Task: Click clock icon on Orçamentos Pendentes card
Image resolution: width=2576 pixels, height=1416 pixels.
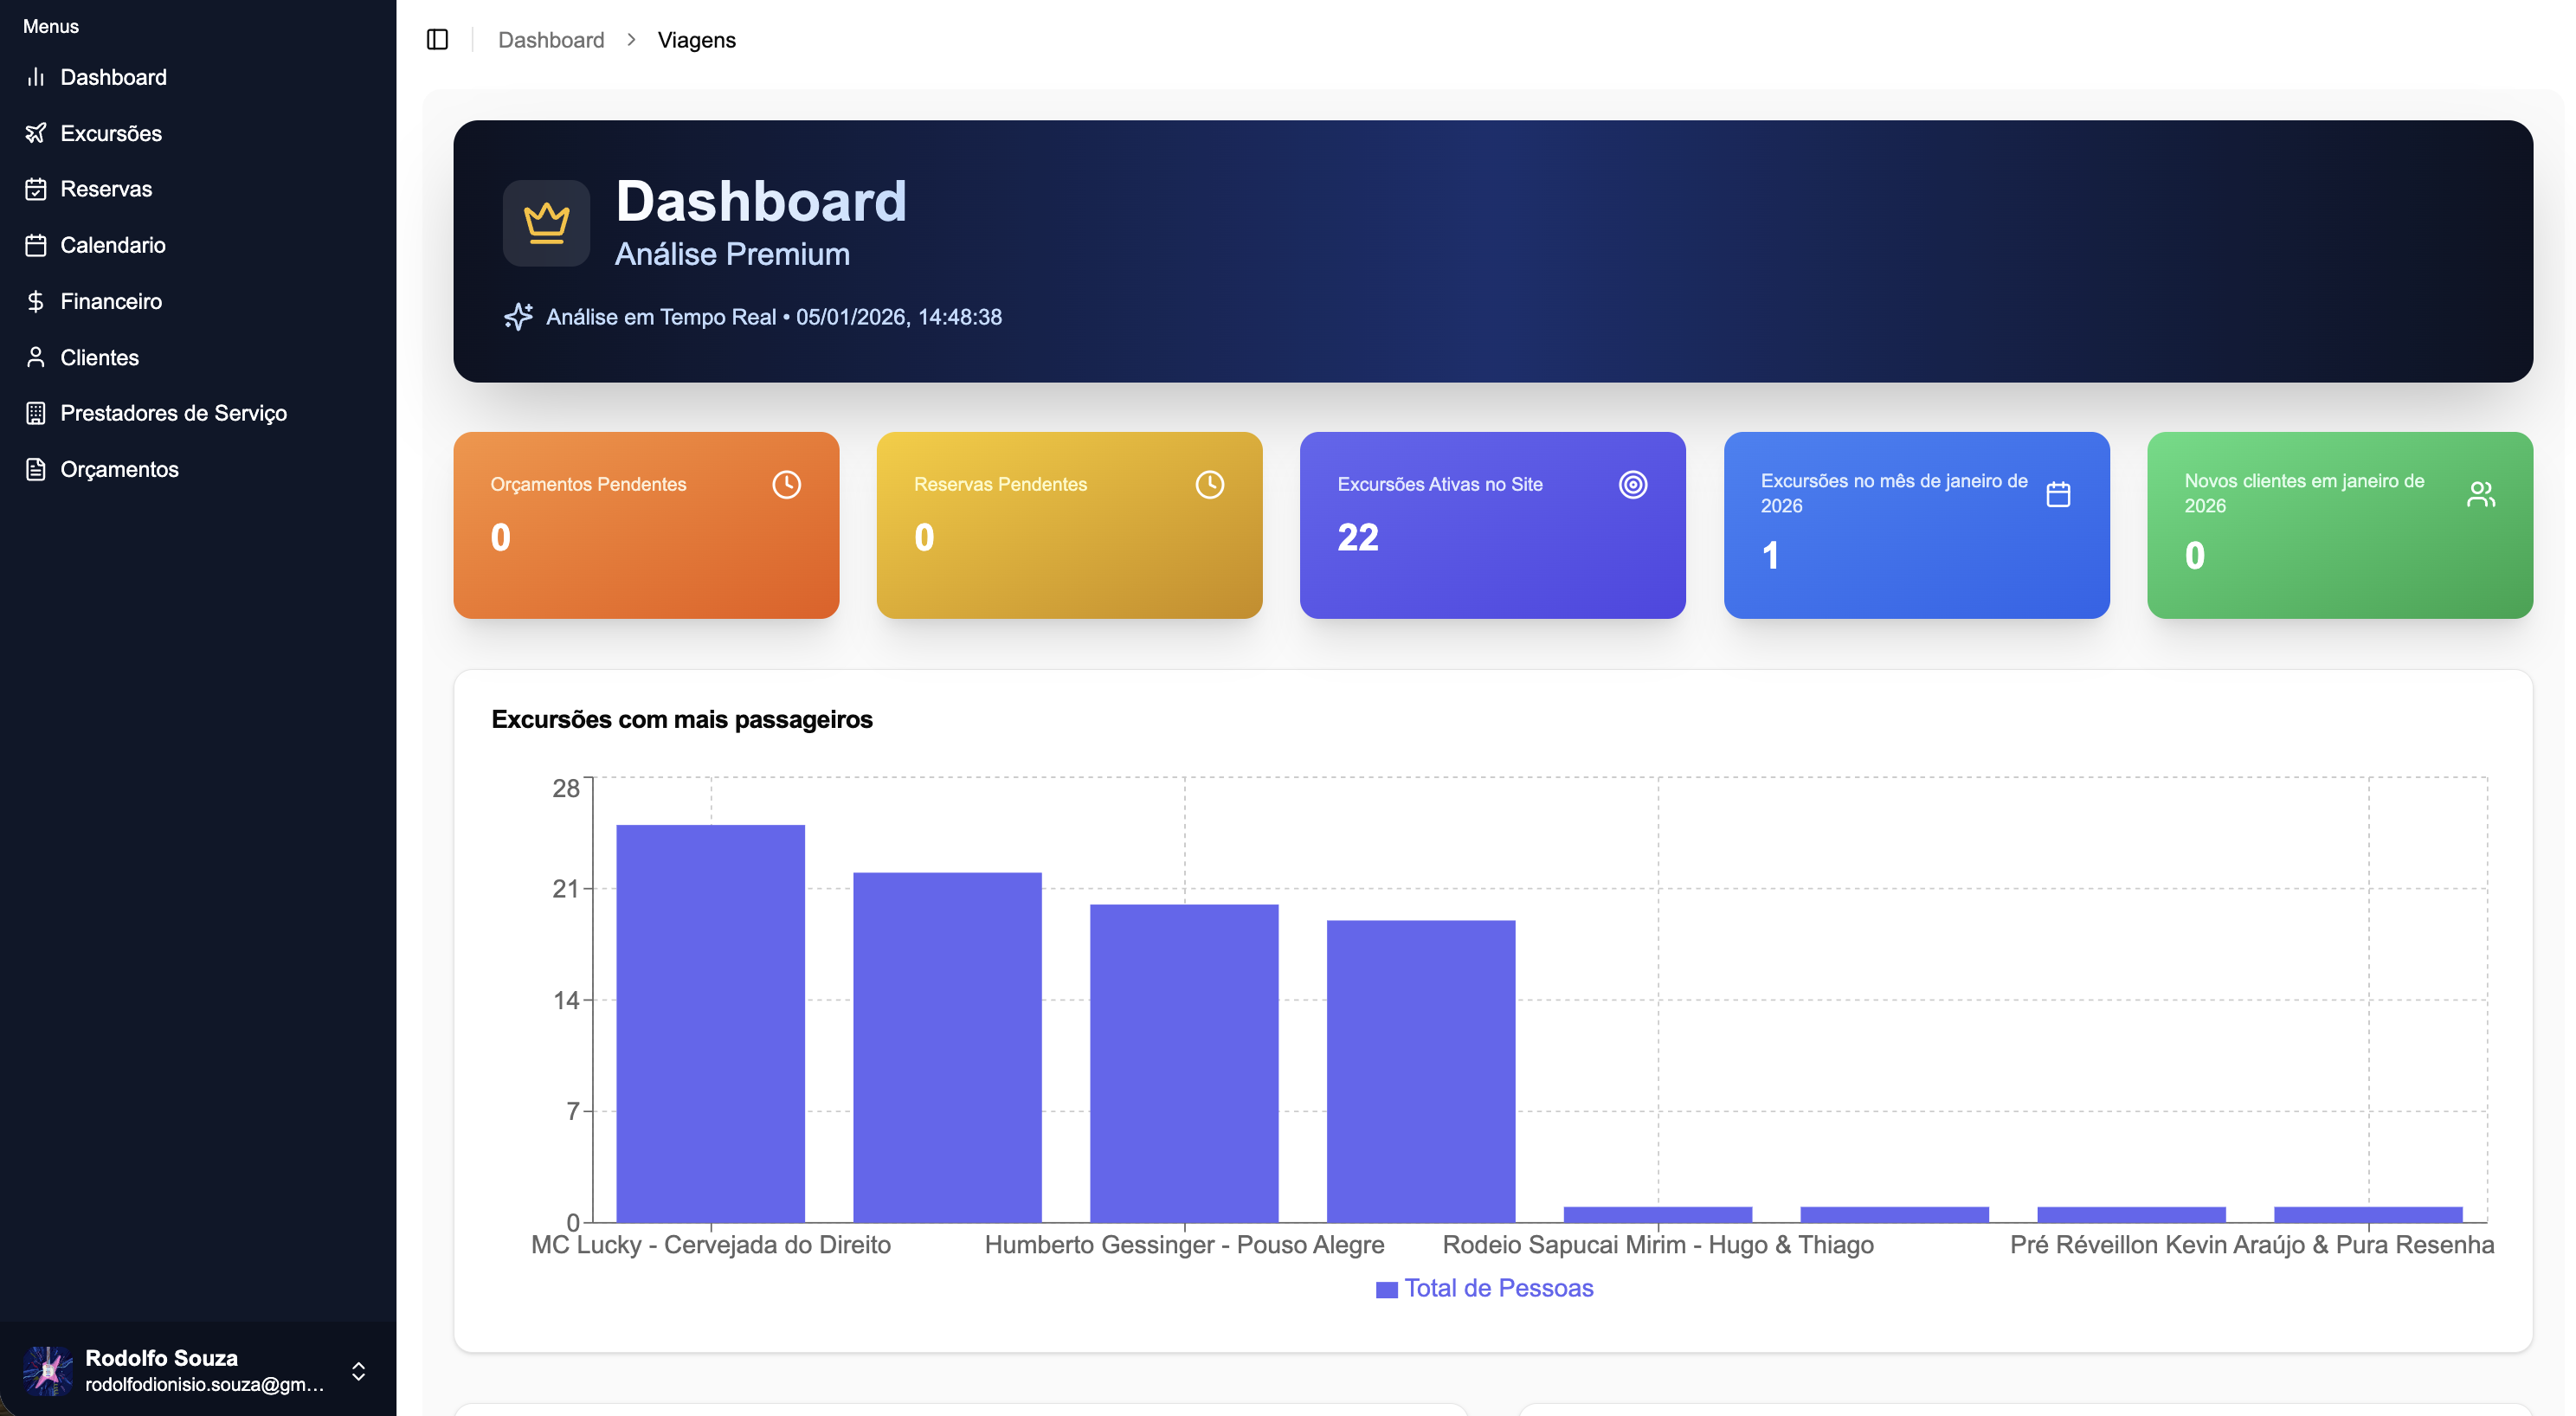Action: click(x=786, y=484)
